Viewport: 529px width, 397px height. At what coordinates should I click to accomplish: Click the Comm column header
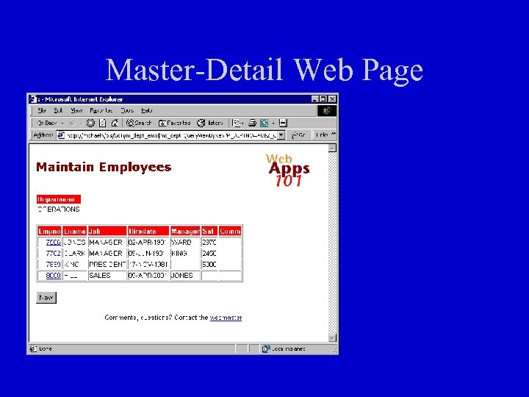(x=230, y=232)
